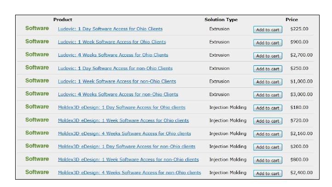The width and height of the screenshot is (332, 187).
Task: Add $2,160.00 Moldex3D item to cart
Action: 268,135
